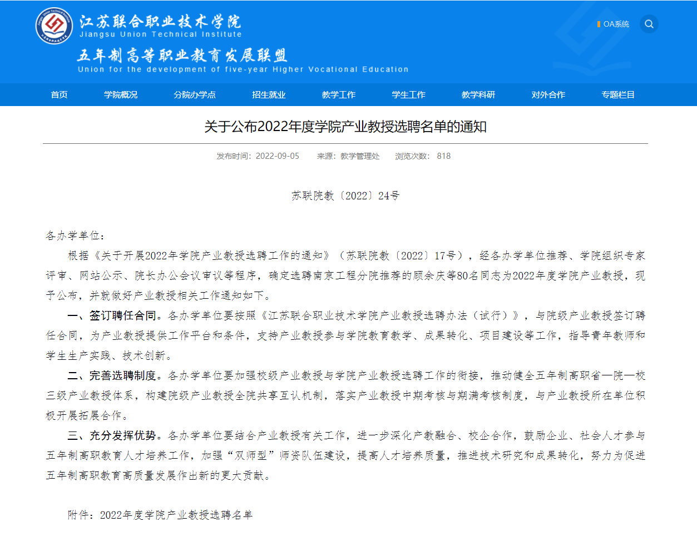Click the article title about 产业教授选聘名单

coord(345,127)
